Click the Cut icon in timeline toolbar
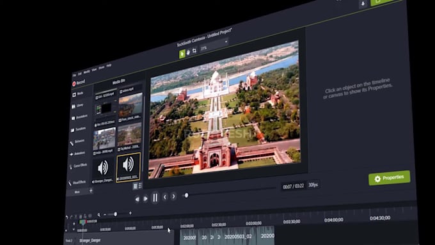Viewport: 435px width, 245px height. [76, 217]
